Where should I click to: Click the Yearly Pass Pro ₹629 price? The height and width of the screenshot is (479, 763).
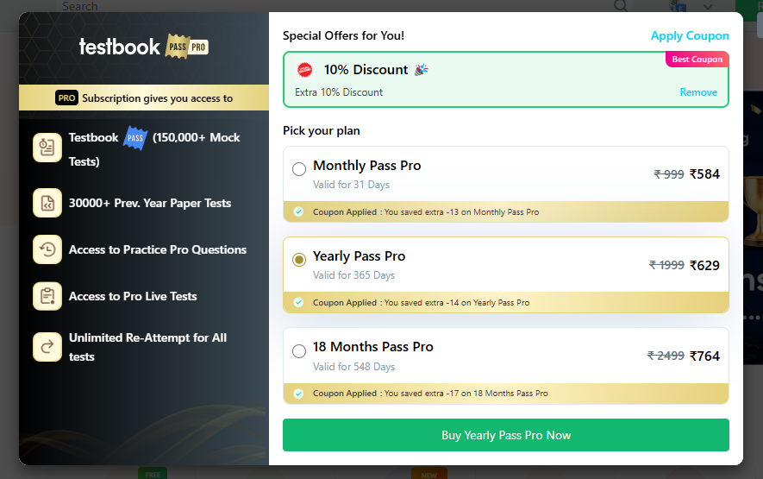(704, 265)
